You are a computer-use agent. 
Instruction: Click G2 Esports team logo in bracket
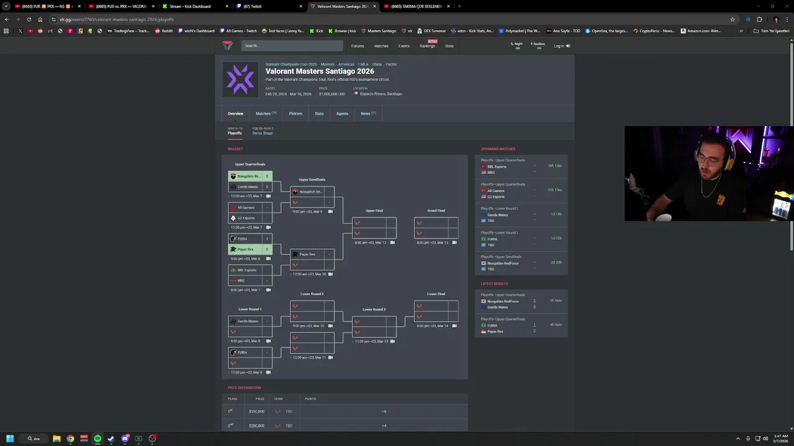233,218
